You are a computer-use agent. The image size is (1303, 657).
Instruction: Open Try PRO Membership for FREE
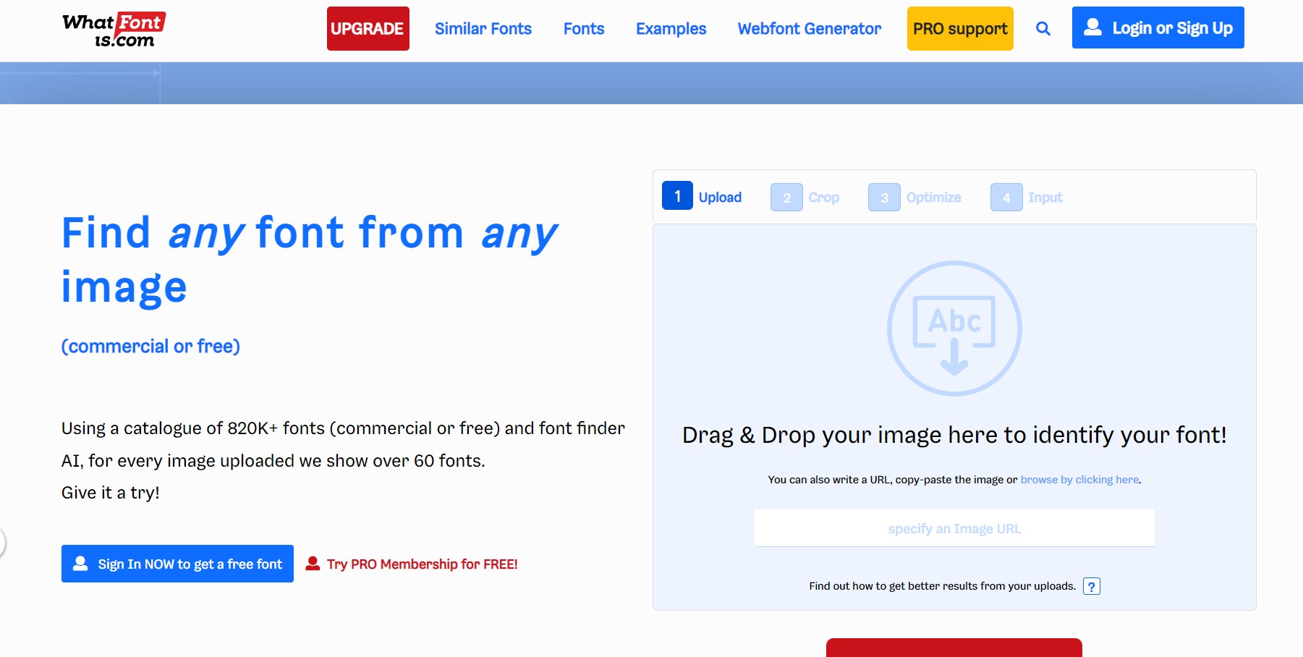click(x=422, y=564)
